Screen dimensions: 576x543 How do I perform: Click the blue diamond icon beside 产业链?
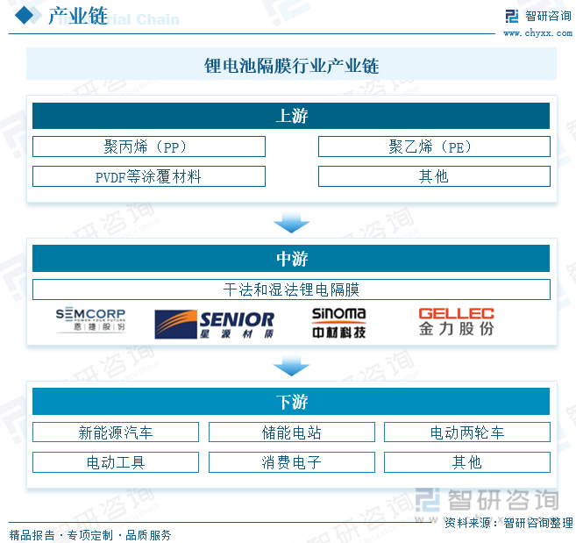(x=25, y=16)
